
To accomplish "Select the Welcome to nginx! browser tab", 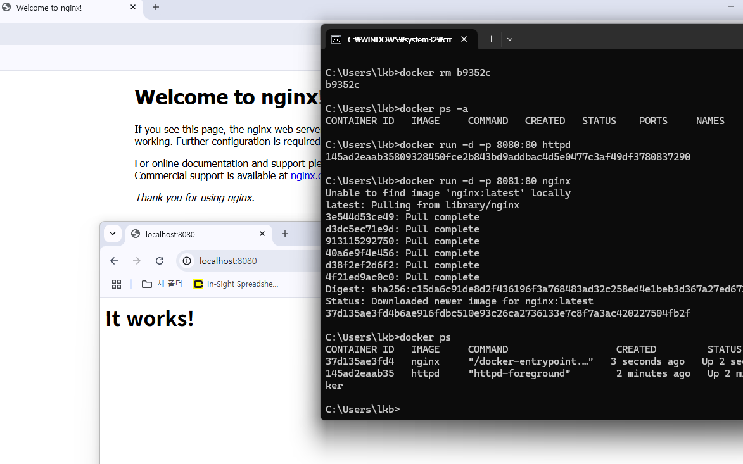I will click(x=71, y=8).
